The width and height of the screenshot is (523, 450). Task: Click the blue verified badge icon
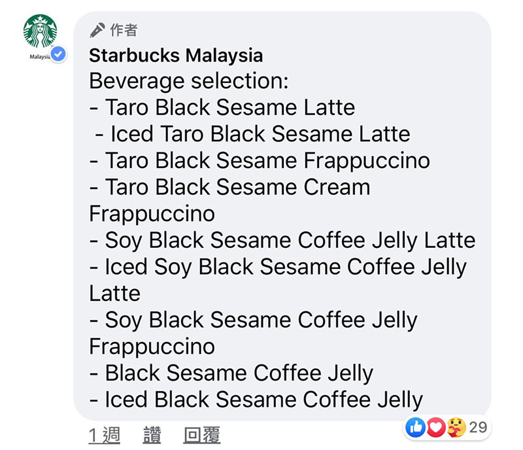pos(59,54)
